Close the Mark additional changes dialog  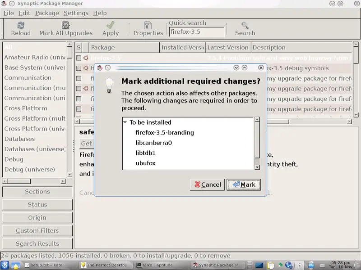tap(261, 67)
